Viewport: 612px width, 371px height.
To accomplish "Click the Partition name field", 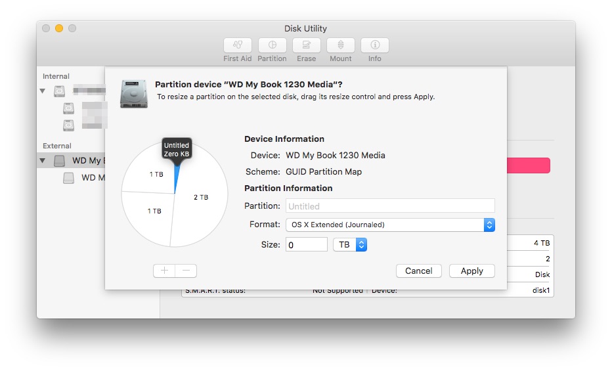I will tap(390, 206).
